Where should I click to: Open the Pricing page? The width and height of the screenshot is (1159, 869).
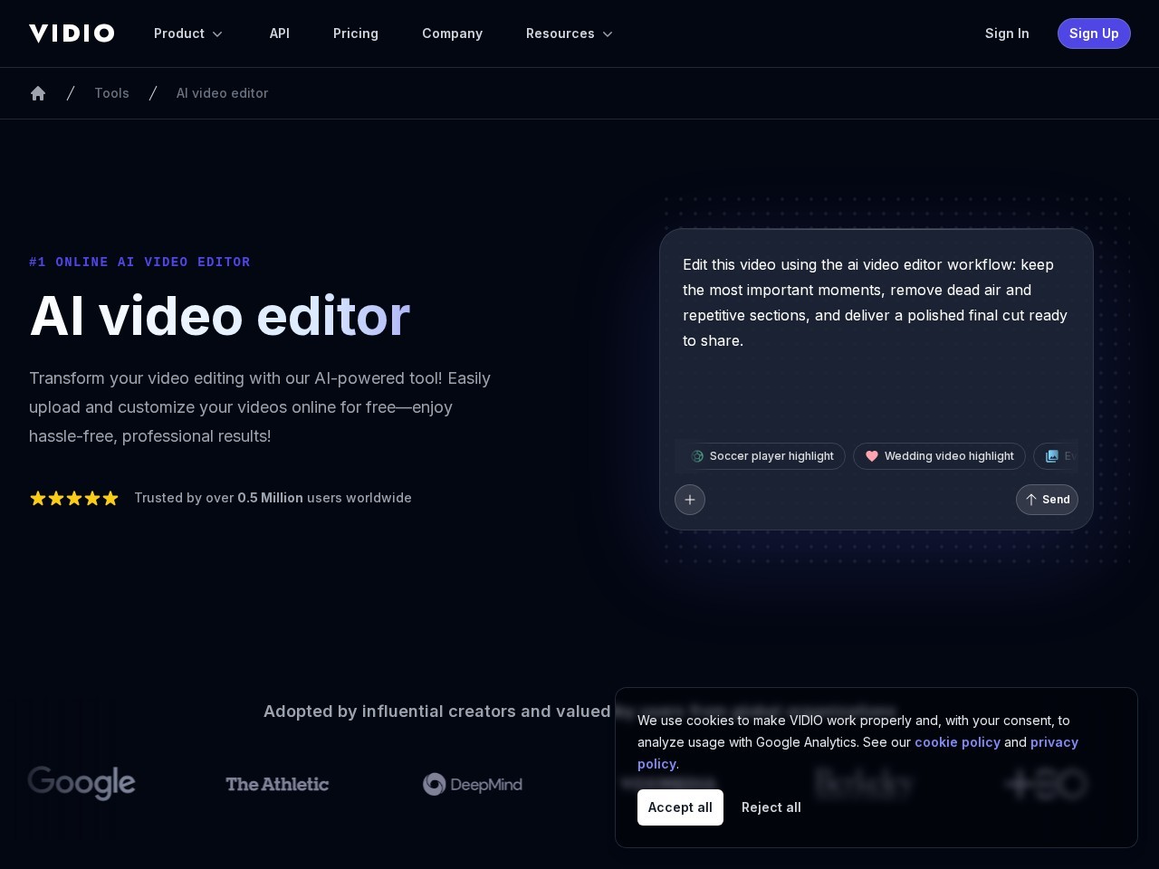point(356,33)
